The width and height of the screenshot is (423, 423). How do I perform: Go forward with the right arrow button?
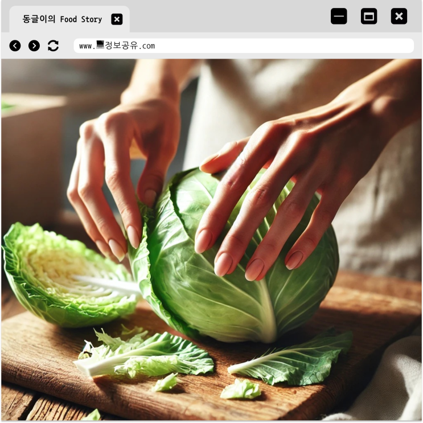(x=34, y=46)
